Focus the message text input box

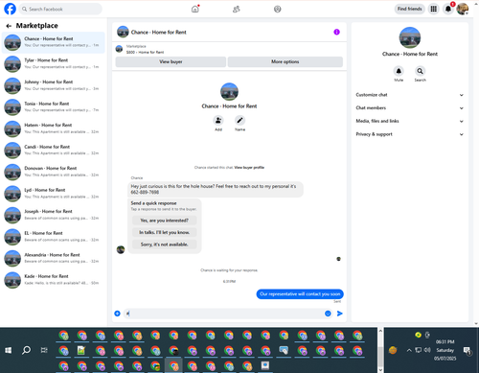(x=223, y=314)
